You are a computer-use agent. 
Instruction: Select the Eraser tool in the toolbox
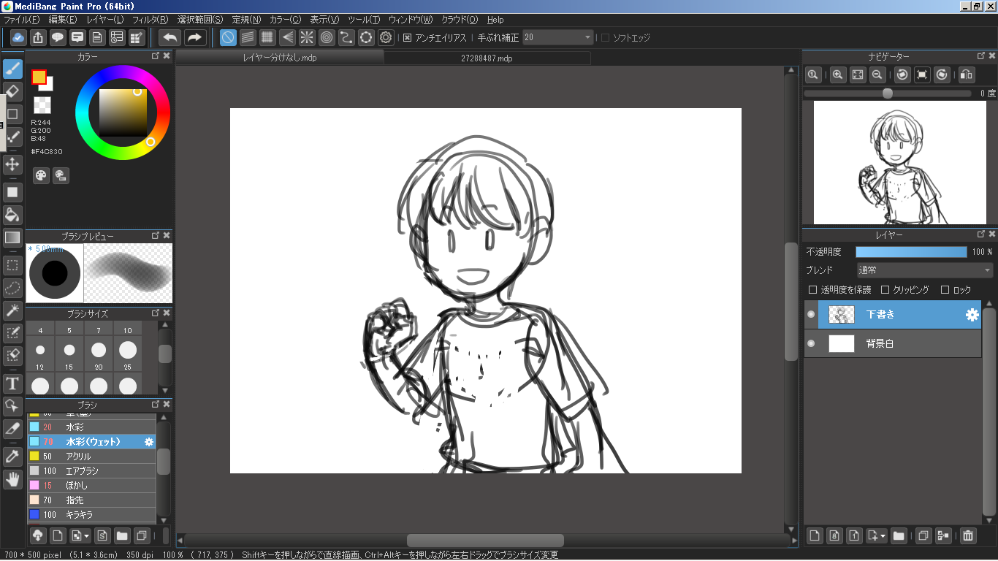(12, 91)
